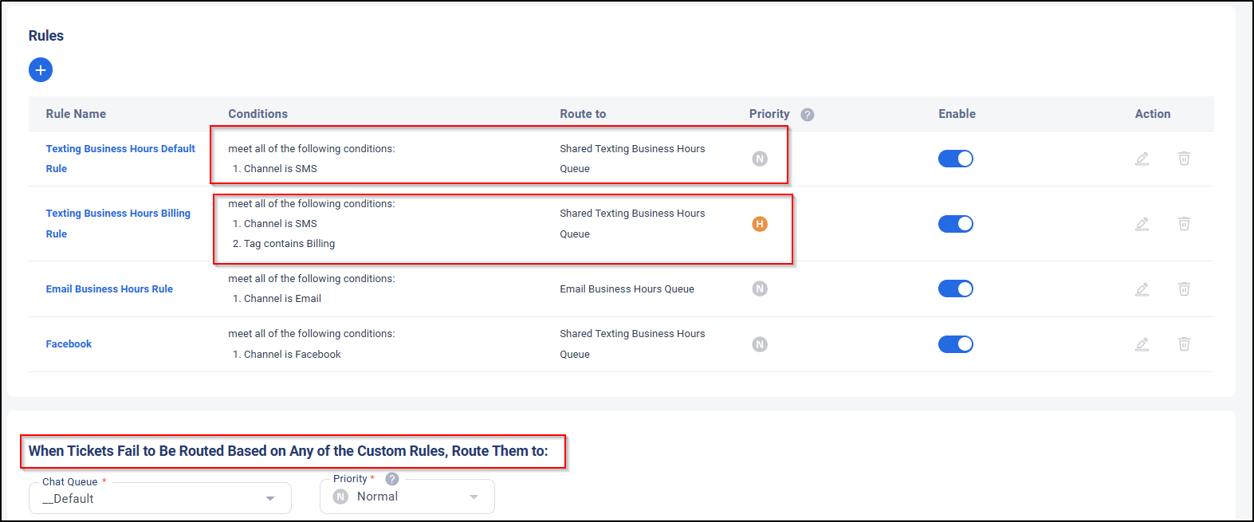Click the help icon beside fallback Priority label
This screenshot has height=522, width=1254.
[391, 479]
